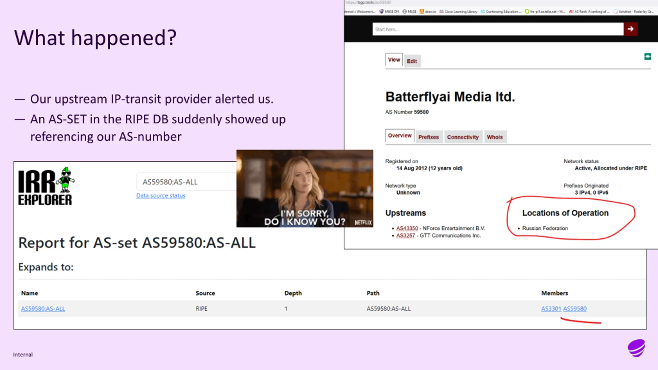Image resolution: width=658 pixels, height=370 pixels.
Task: Click the IRR Explorer logo
Action: [46, 186]
